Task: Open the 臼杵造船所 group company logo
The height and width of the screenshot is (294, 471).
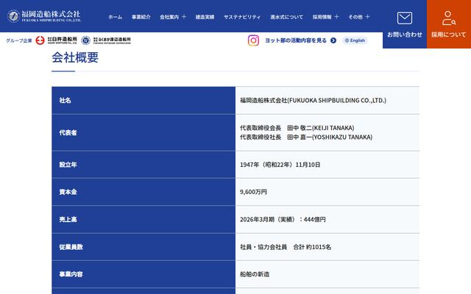Action: (x=56, y=40)
